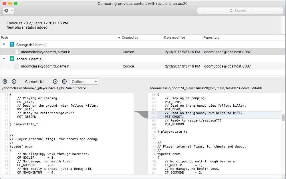Screen dimensions: 286x179
Task: Click the sort arrow in Path header
Action: point(119,37)
